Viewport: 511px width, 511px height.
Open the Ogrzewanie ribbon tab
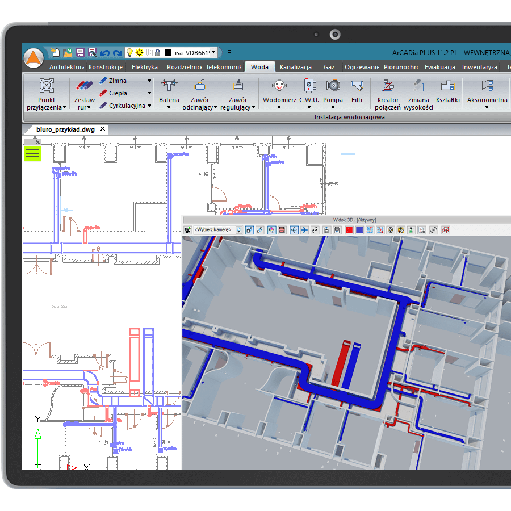click(x=362, y=67)
